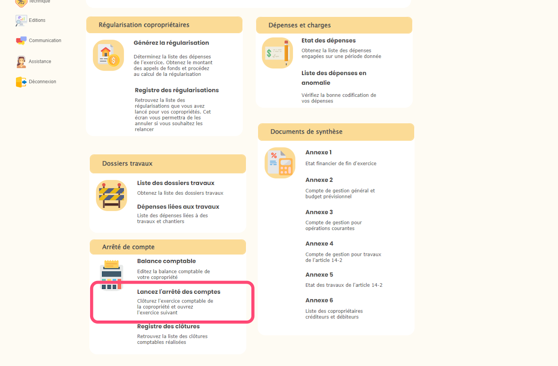Click the construction barrier works icon
This screenshot has height=366, width=558.
pos(112,196)
